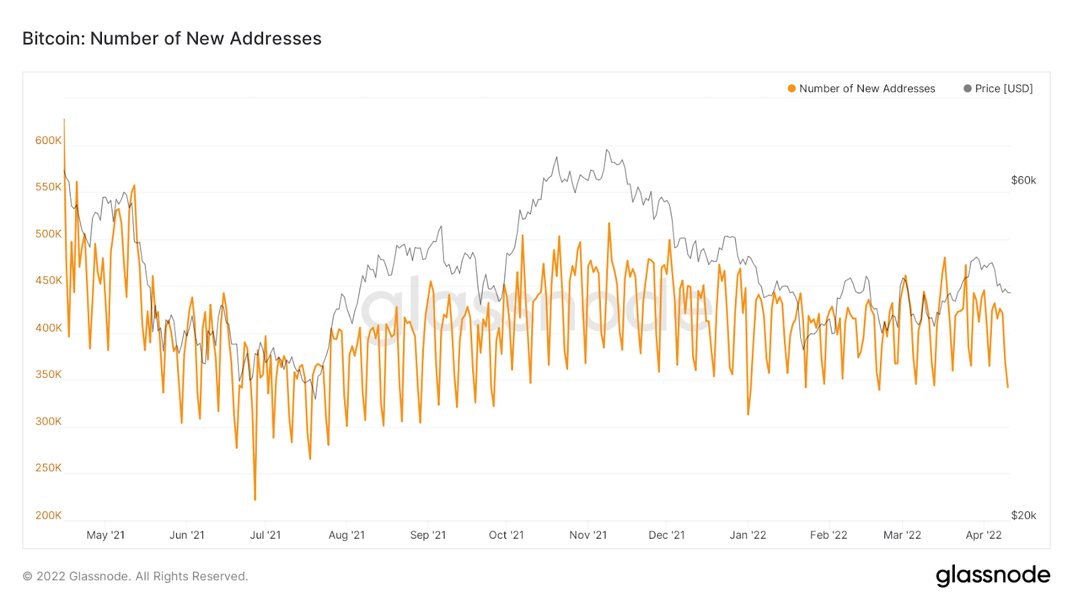Select the 600K y-axis label
This screenshot has width=1073, height=603.
48,141
